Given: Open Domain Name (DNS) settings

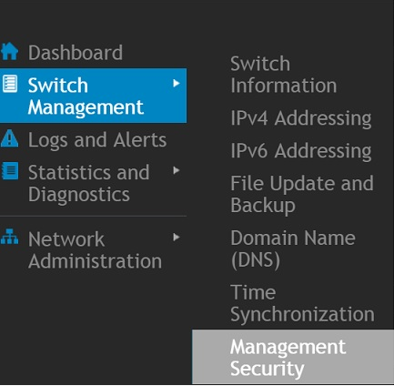Looking at the screenshot, I should [x=293, y=249].
